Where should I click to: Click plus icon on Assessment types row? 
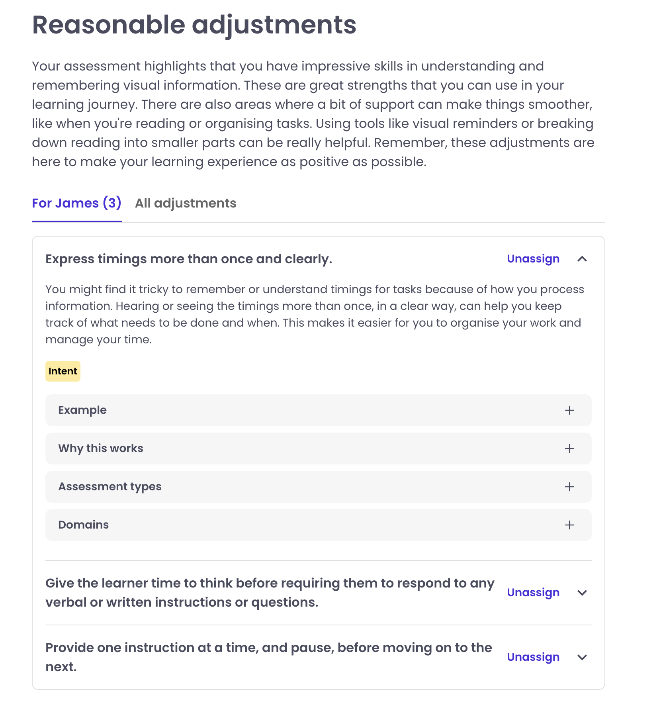coord(569,487)
